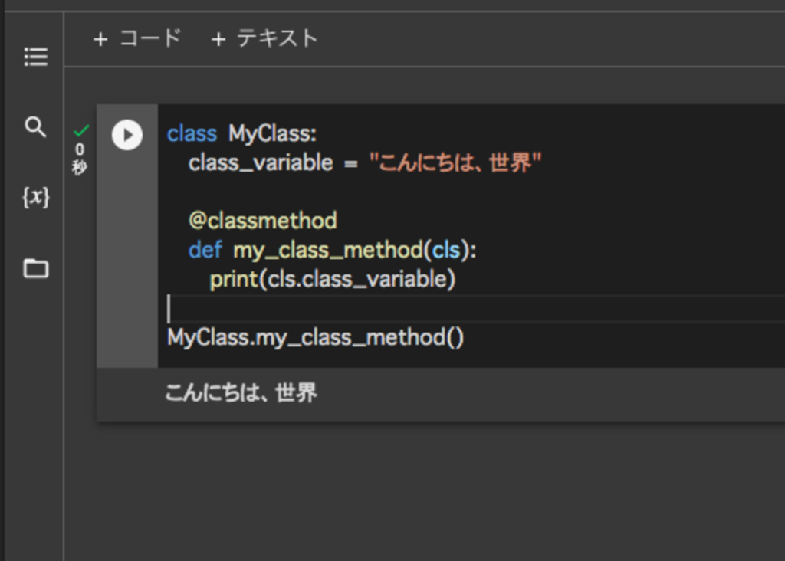Place cursor on the MyClass class name
Image resolution: width=785 pixels, height=561 pixels.
(271, 134)
